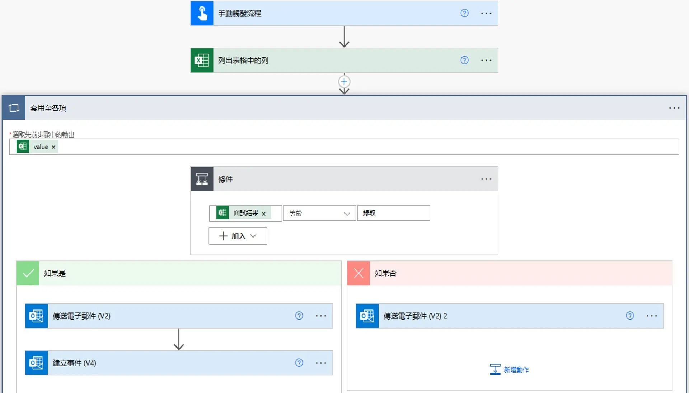Expand the 傳送電子郵件 (V2) card title
Image resolution: width=689 pixels, height=393 pixels.
(x=81, y=316)
